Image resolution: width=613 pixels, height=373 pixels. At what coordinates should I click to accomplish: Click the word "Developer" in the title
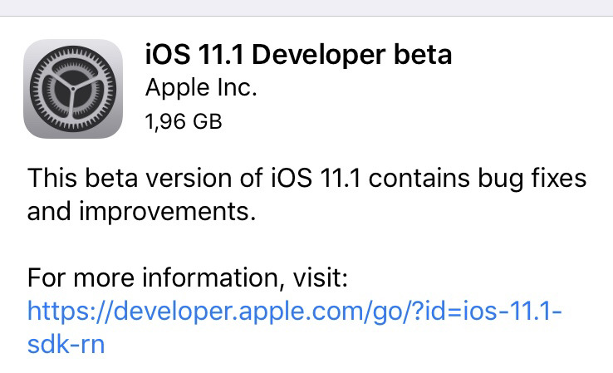point(319,54)
